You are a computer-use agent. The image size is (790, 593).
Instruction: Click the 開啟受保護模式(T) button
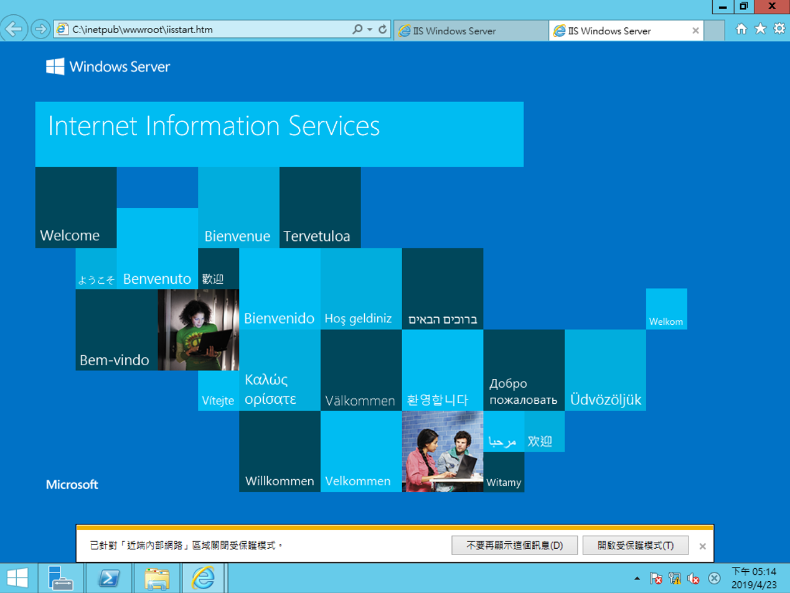[636, 545]
